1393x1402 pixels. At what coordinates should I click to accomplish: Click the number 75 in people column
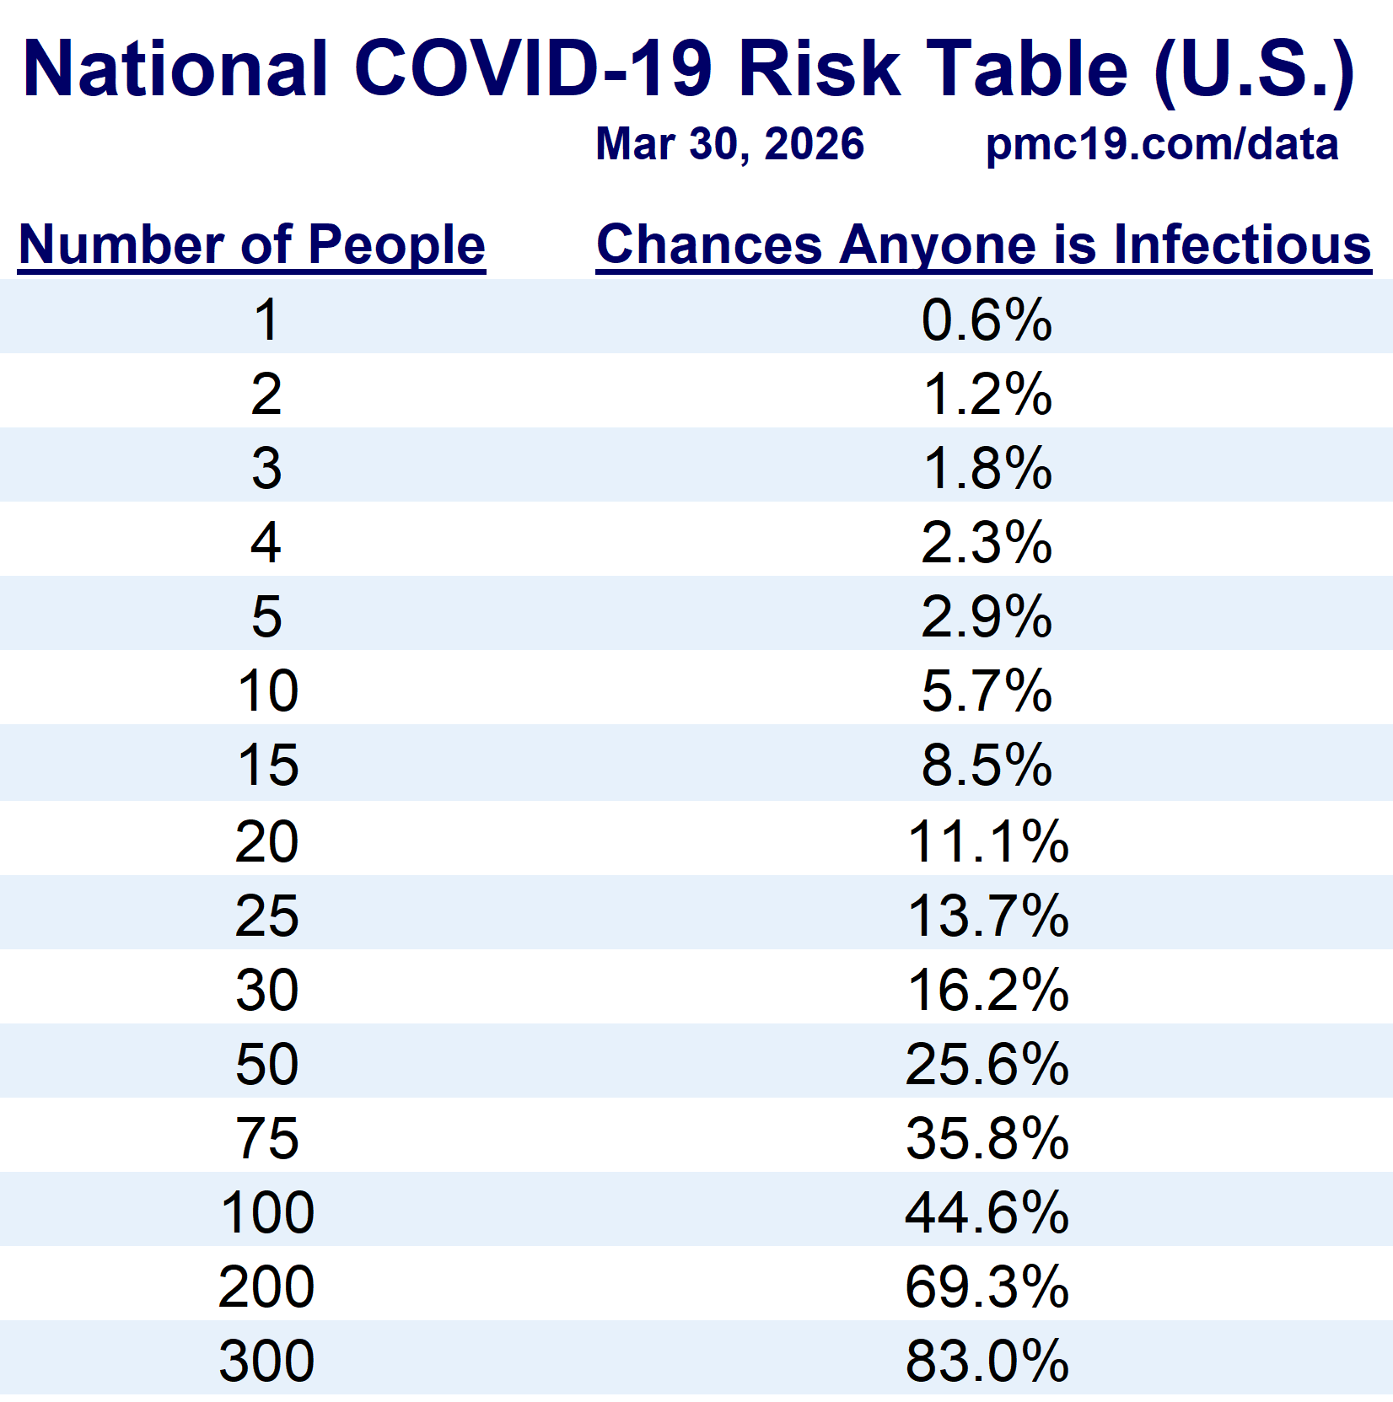[x=266, y=1139]
